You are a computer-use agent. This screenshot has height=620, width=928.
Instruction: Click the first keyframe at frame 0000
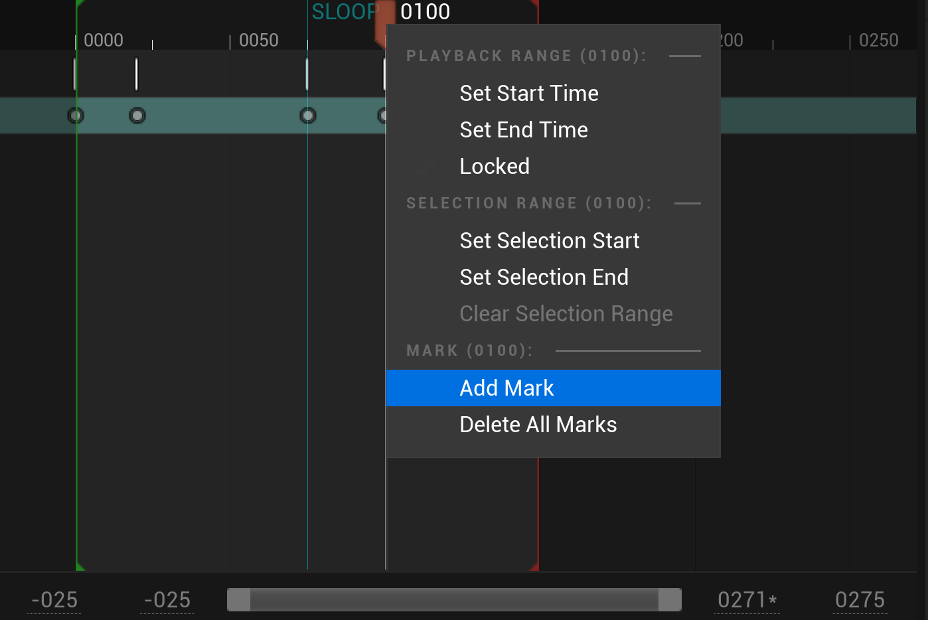click(x=76, y=116)
